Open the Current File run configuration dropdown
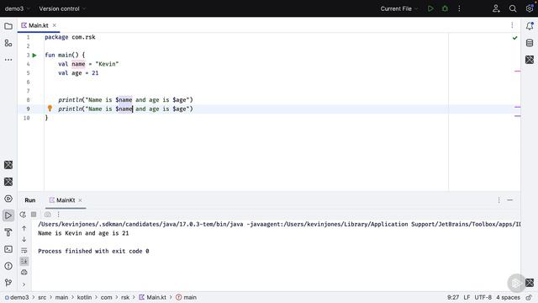This screenshot has height=303, width=538. point(399,8)
